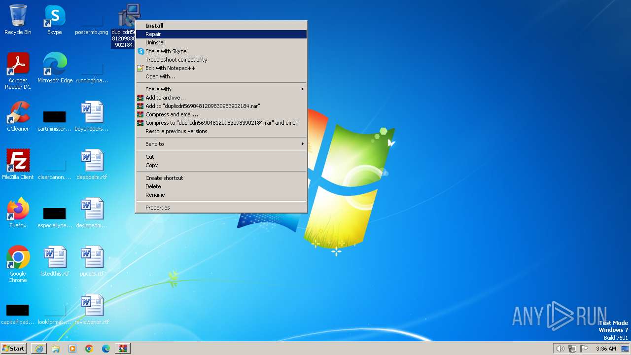Viewport: 631px width, 355px height.
Task: Choose Create shortcut
Action: click(x=221, y=178)
